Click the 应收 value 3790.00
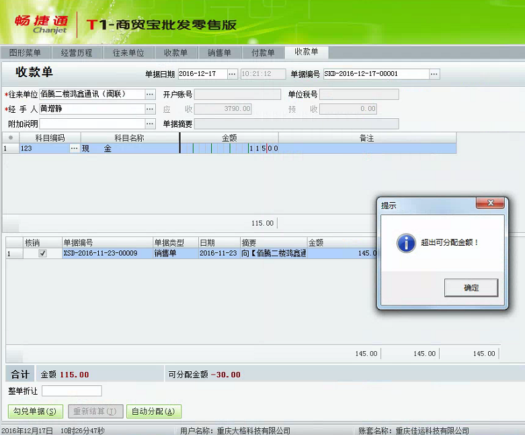The image size is (525, 435). click(223, 109)
